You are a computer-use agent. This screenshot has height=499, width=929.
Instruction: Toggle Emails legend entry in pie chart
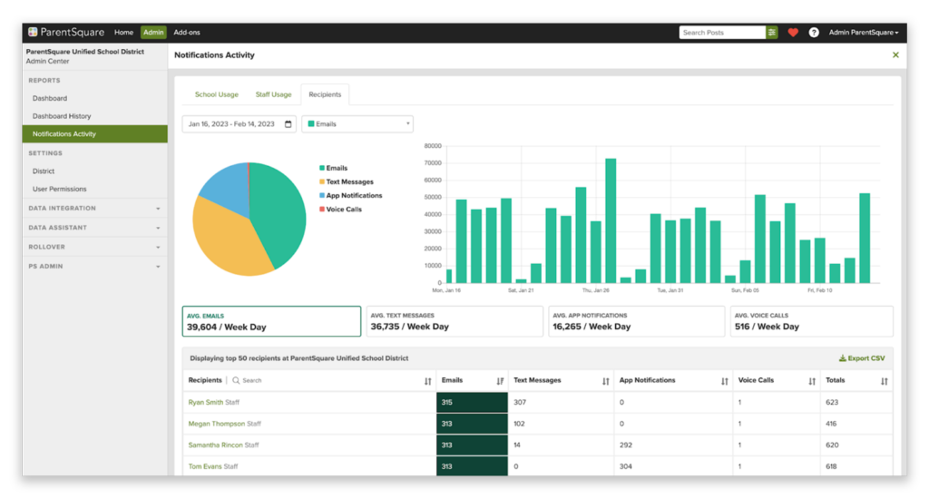click(334, 169)
